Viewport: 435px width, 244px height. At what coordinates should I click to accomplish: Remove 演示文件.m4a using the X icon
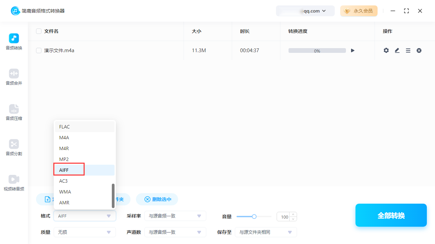point(419,50)
